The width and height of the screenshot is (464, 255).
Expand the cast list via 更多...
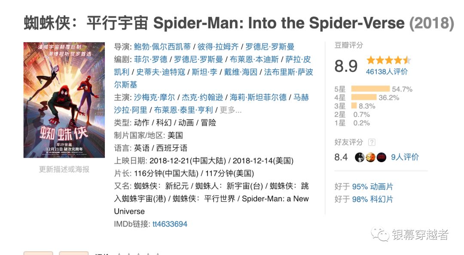(231, 110)
